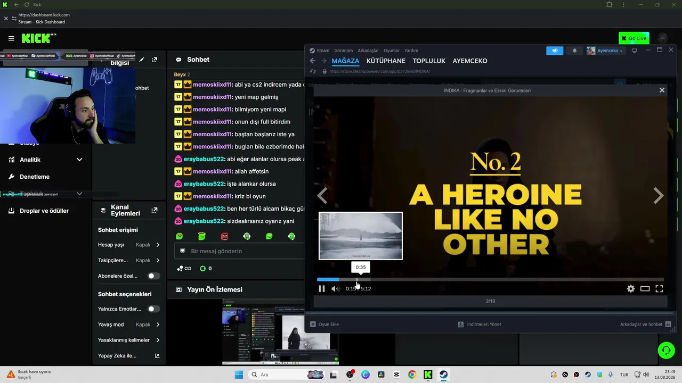Screen dimensions: 682x383
Task: Open CapCut from the taskbar
Action: (396, 374)
